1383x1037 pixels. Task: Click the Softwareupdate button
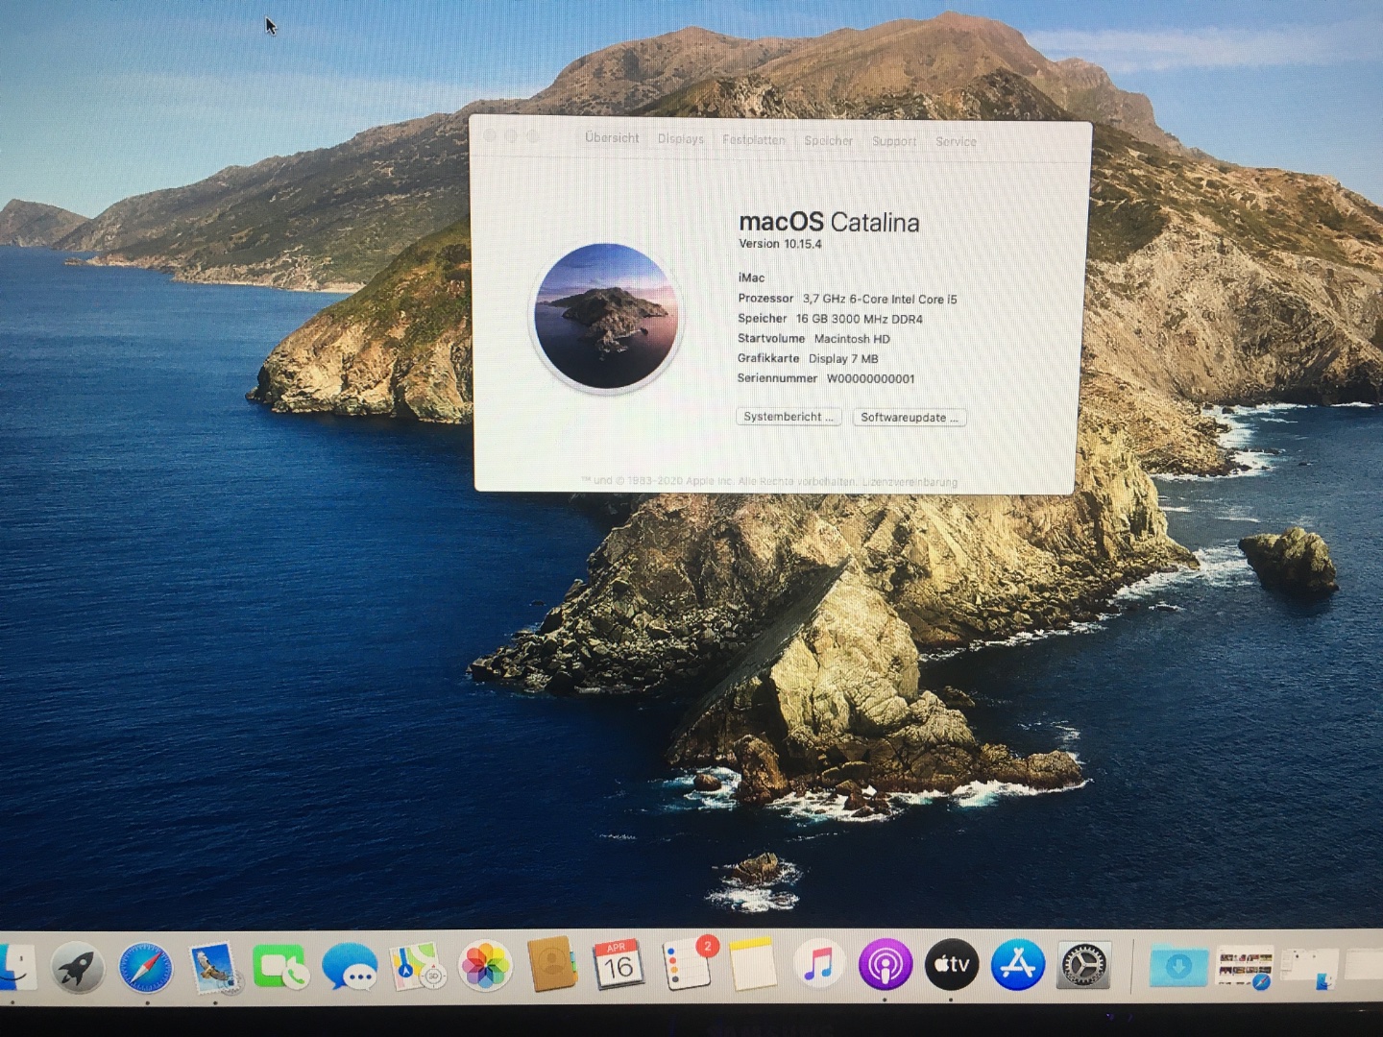(909, 418)
